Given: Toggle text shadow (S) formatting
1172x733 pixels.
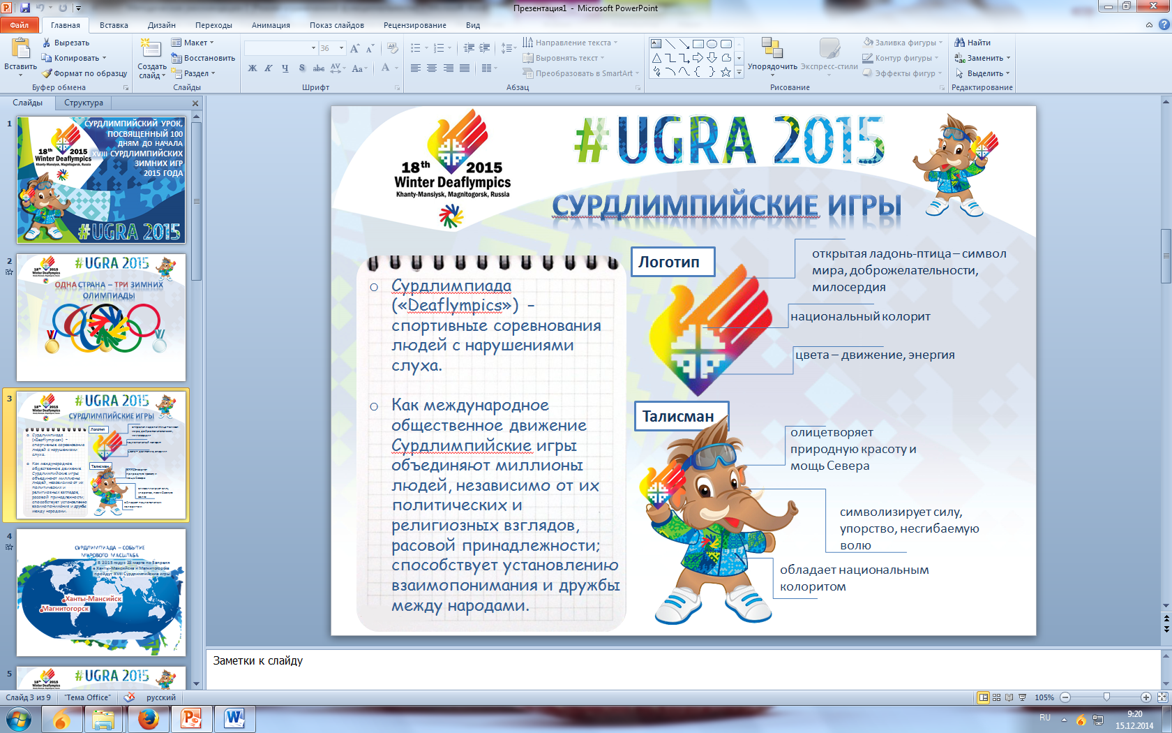Looking at the screenshot, I should (x=302, y=68).
